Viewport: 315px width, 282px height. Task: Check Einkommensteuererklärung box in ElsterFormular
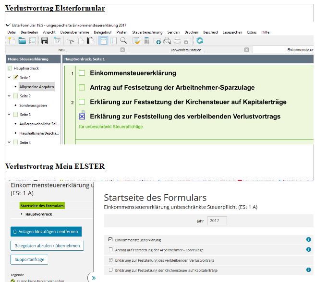tap(82, 73)
